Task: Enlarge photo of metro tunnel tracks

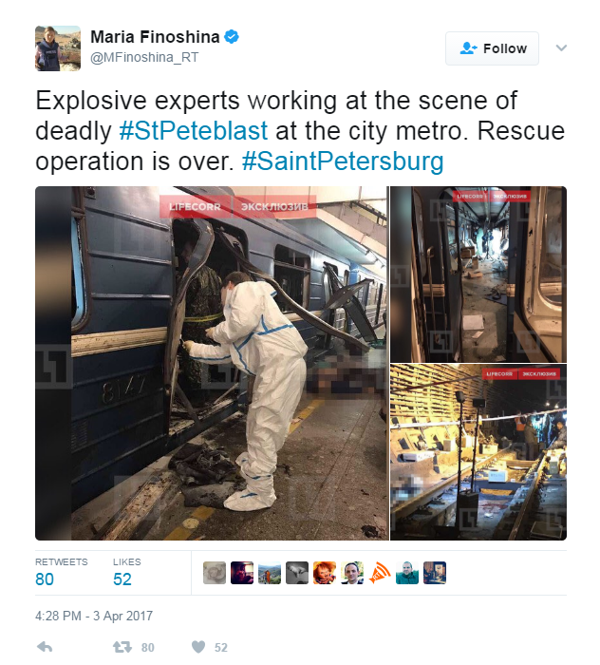Action: pos(478,451)
